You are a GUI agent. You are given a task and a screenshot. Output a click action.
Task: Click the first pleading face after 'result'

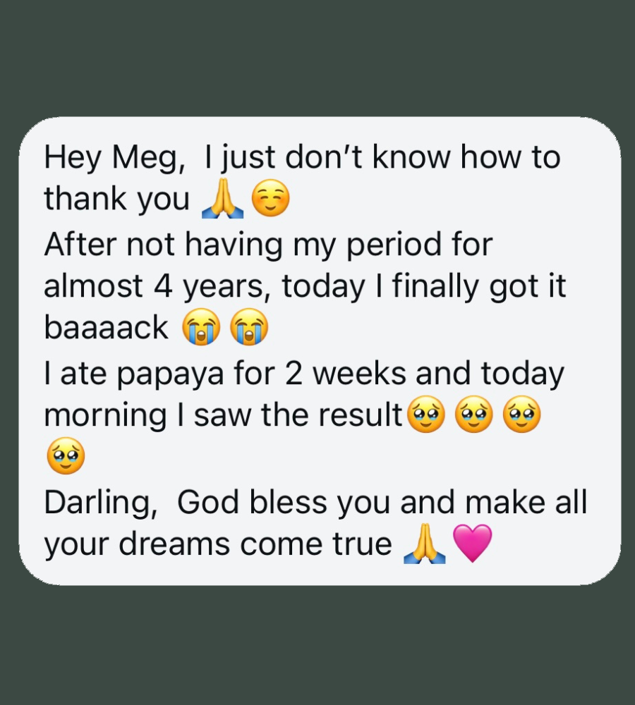pos(425,414)
